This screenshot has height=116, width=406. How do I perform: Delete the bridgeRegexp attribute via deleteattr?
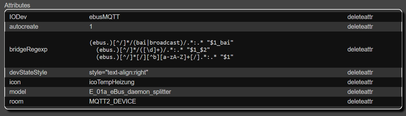pyautogui.click(x=360, y=50)
